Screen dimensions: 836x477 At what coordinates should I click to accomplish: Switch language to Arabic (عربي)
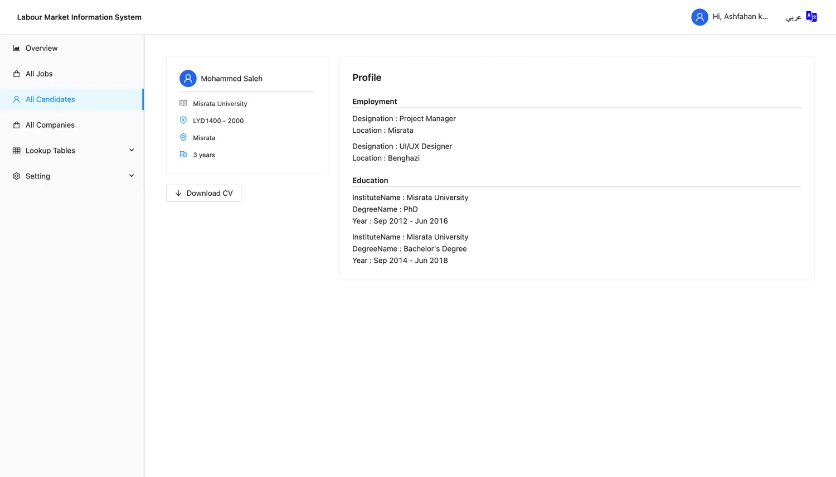(794, 17)
